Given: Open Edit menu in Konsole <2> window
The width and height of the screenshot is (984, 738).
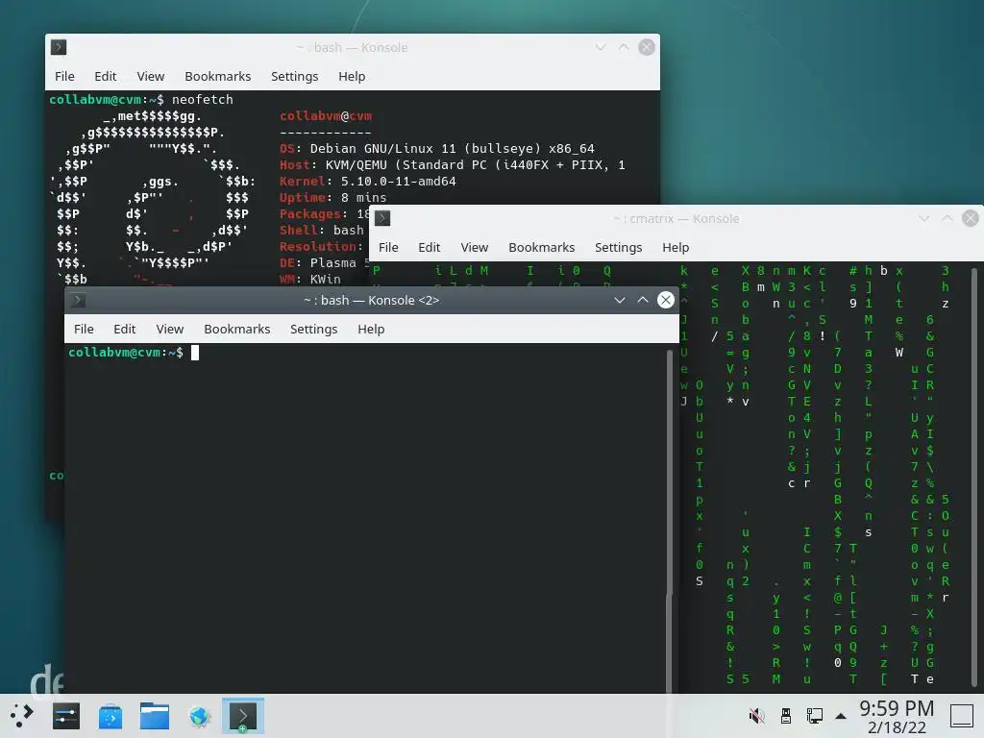Looking at the screenshot, I should click(124, 329).
